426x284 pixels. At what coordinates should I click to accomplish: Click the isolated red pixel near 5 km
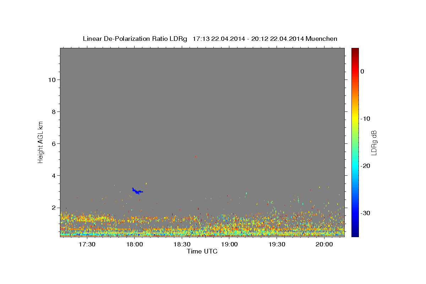pos(195,157)
